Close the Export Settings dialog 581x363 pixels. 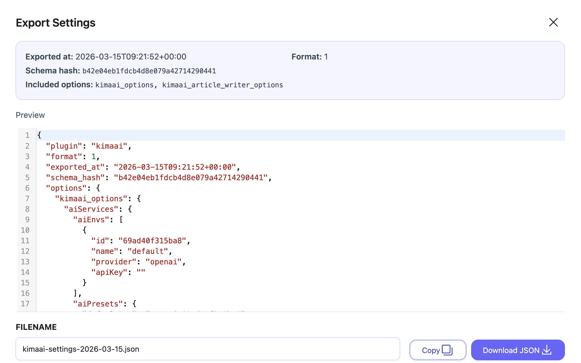coord(553,22)
